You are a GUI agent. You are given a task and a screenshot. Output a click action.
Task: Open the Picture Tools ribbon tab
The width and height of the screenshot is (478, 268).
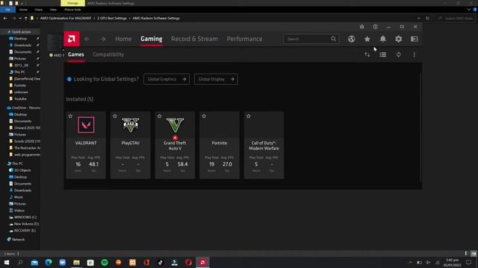[72, 10]
